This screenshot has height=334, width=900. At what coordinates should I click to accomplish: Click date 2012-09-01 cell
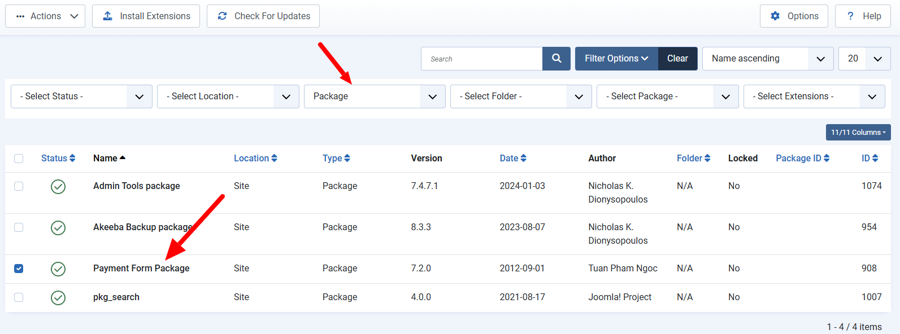coord(523,269)
